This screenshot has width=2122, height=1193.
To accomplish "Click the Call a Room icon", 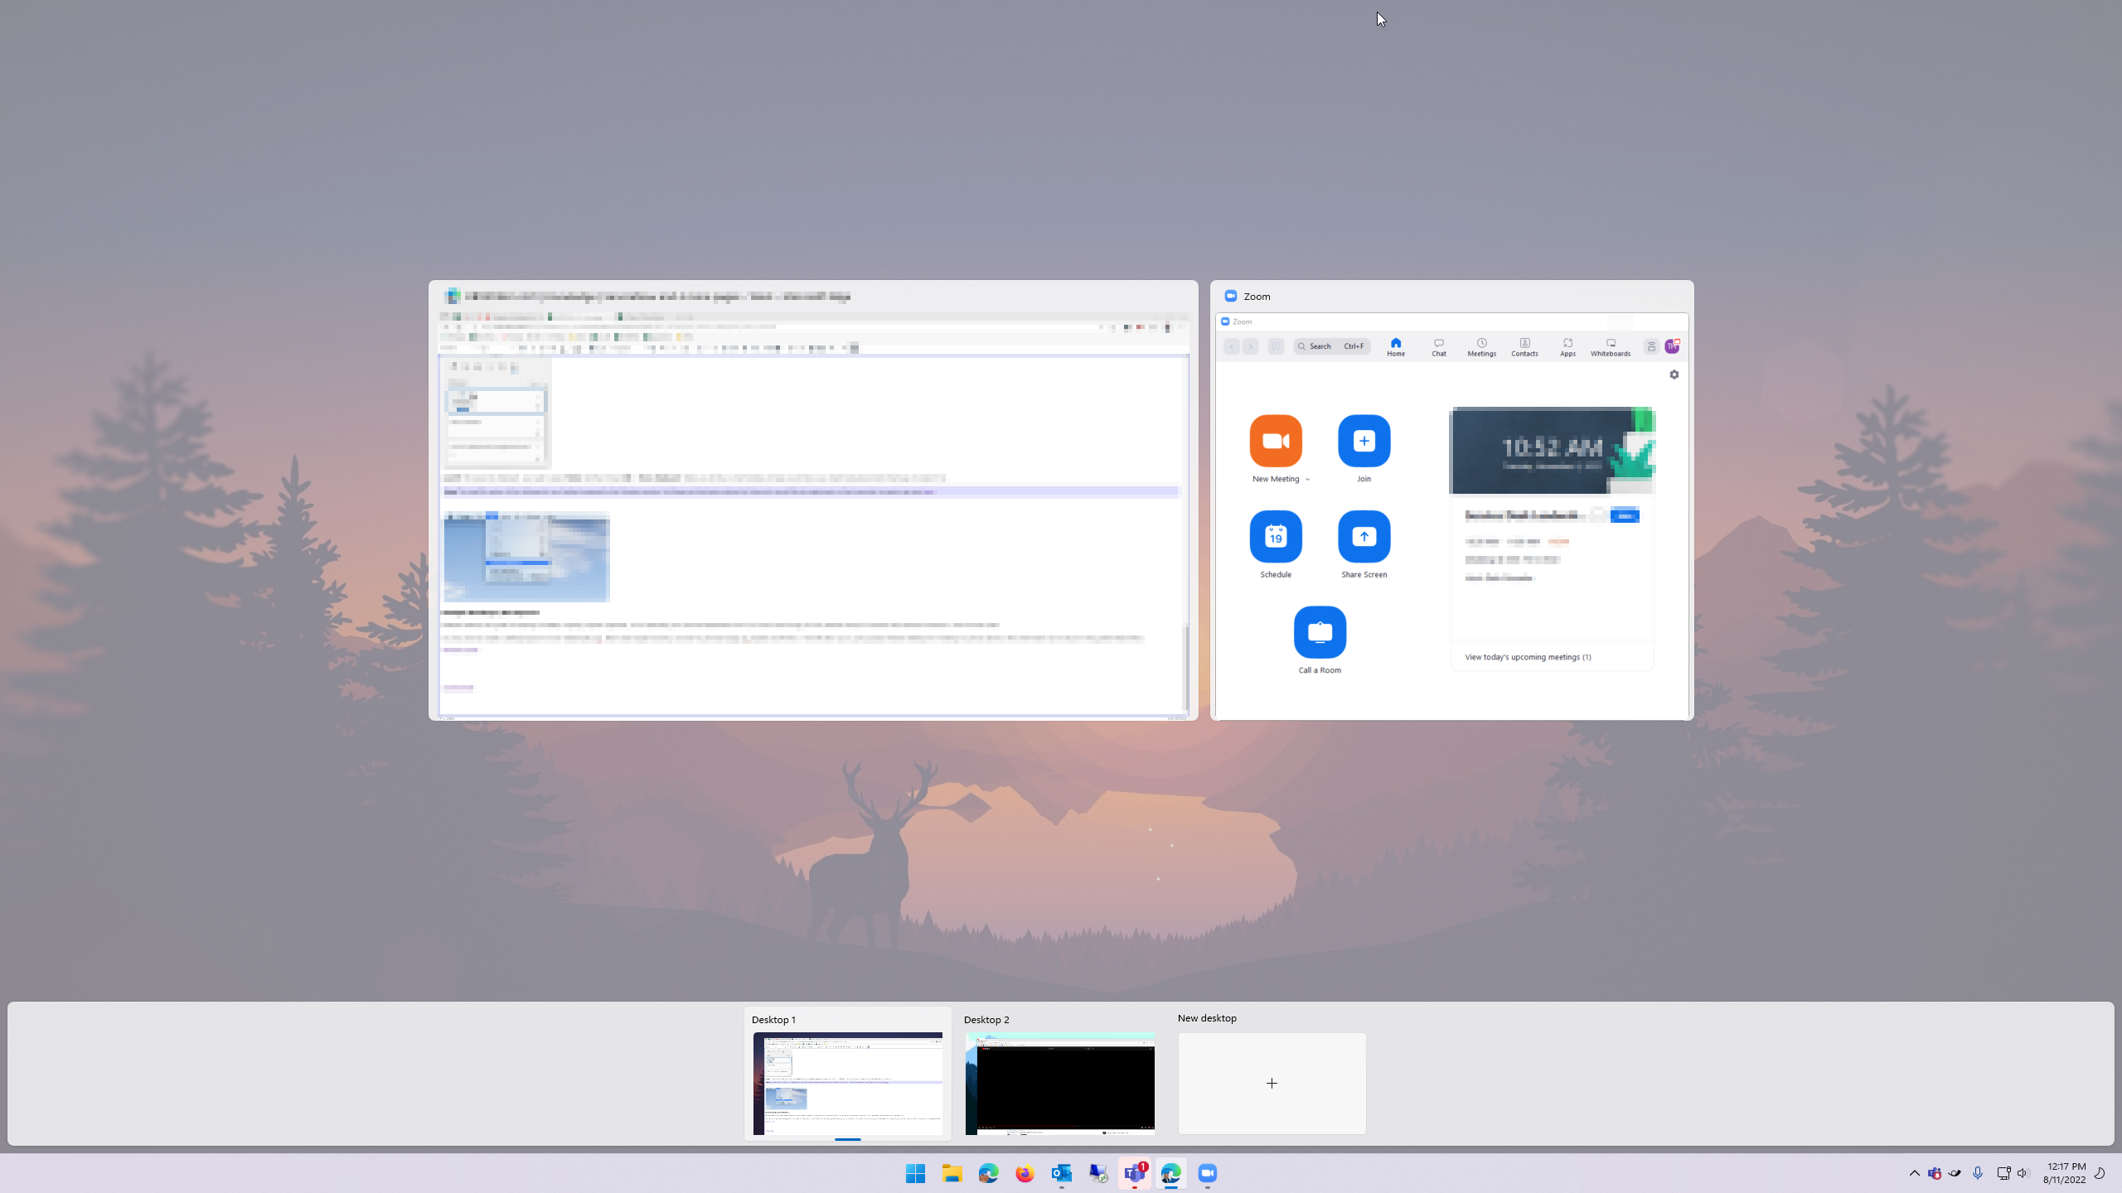I will [1319, 631].
